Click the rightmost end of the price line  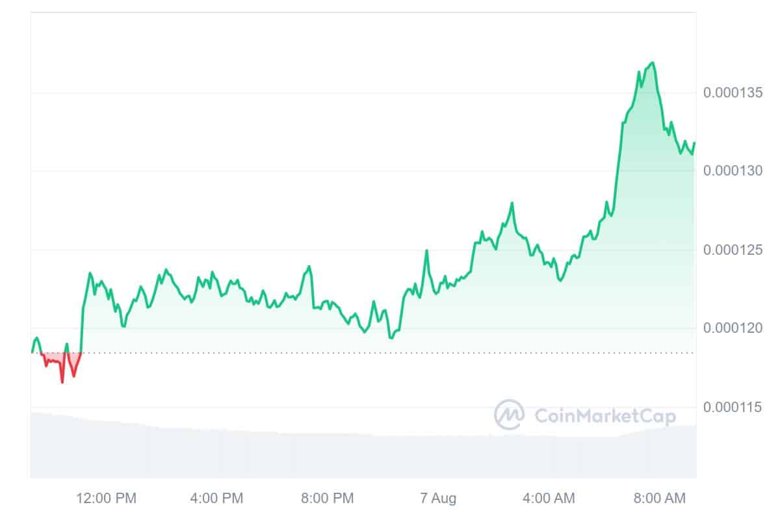694,143
